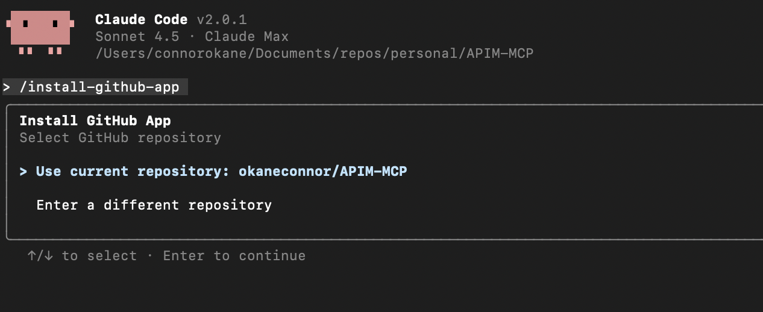Click the selection arrow beside Use current repository

(24, 172)
